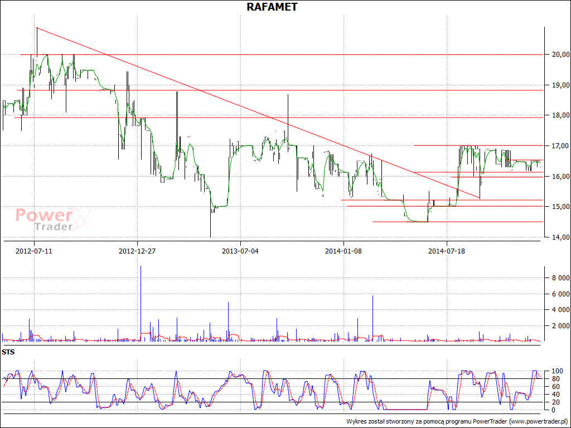Select the 19,00 price axis label
The height and width of the screenshot is (428, 571).
tap(561, 85)
